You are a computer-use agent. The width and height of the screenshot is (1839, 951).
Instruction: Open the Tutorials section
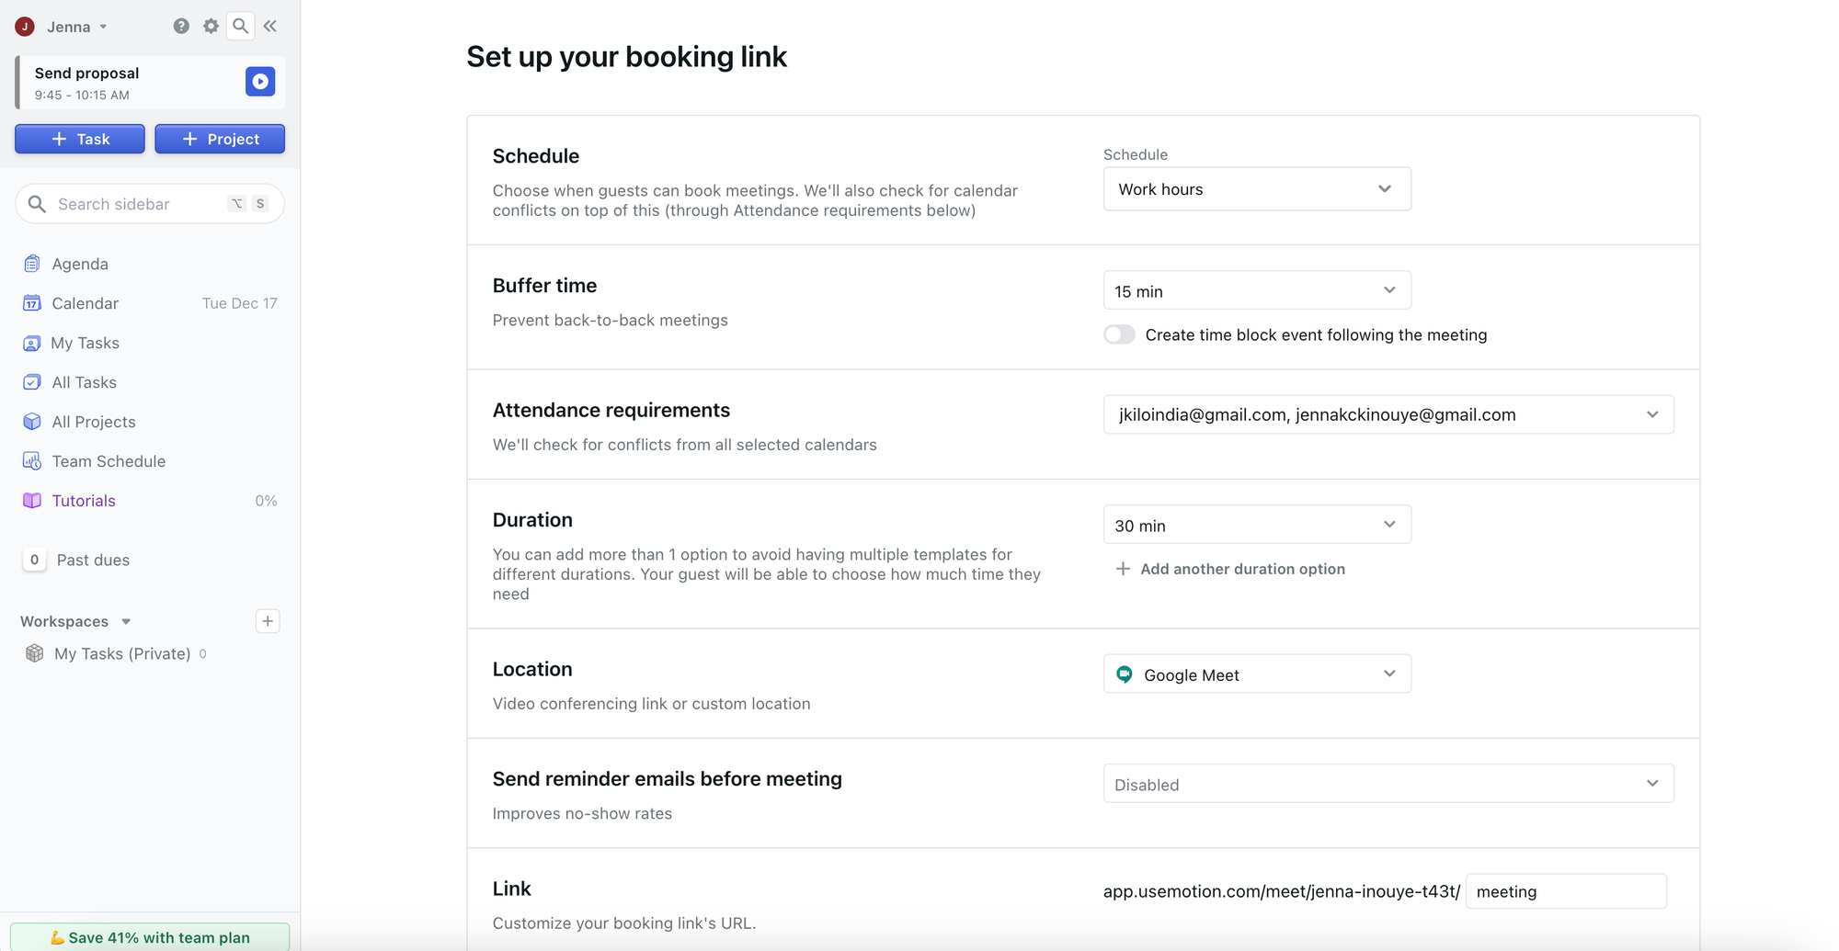coord(83,500)
